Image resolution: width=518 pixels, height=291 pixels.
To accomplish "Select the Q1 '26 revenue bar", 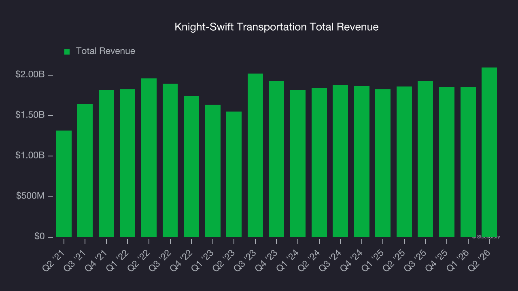I will point(468,162).
